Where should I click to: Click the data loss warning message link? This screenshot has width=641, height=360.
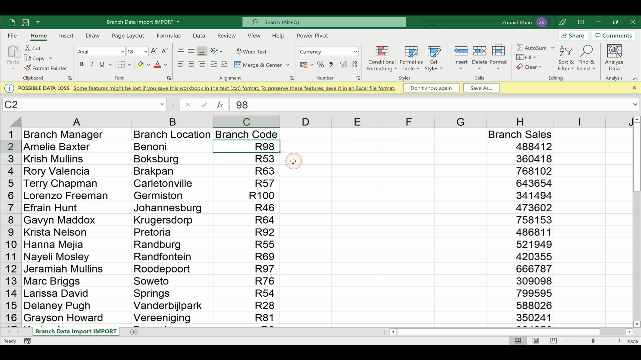click(234, 88)
